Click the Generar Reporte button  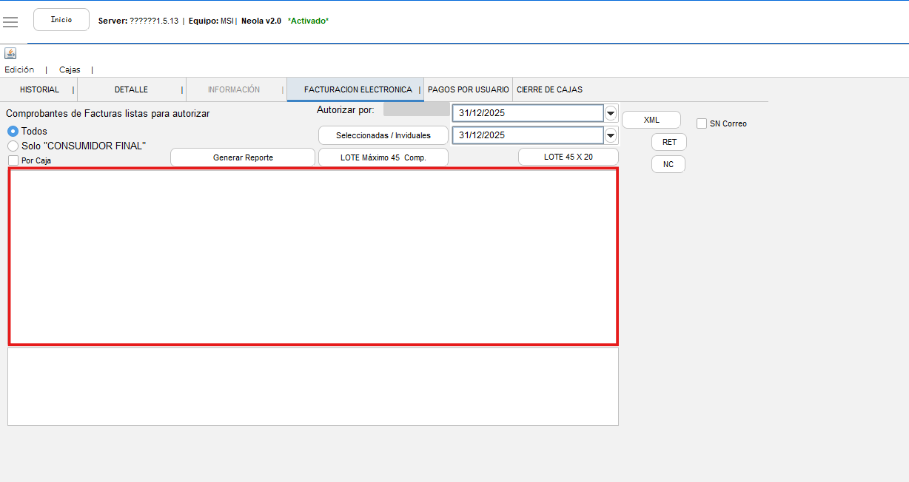[243, 157]
